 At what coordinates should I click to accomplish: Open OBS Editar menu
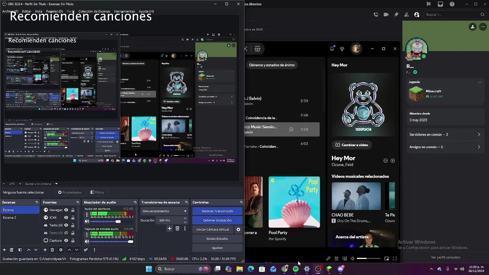[x=26, y=11]
